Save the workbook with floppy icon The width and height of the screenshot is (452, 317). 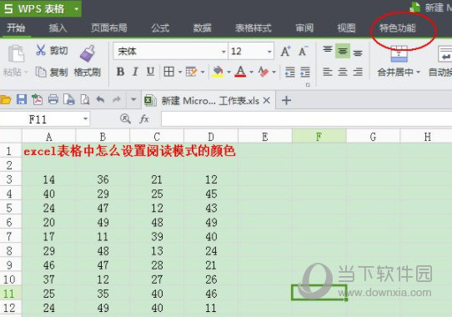[22, 100]
